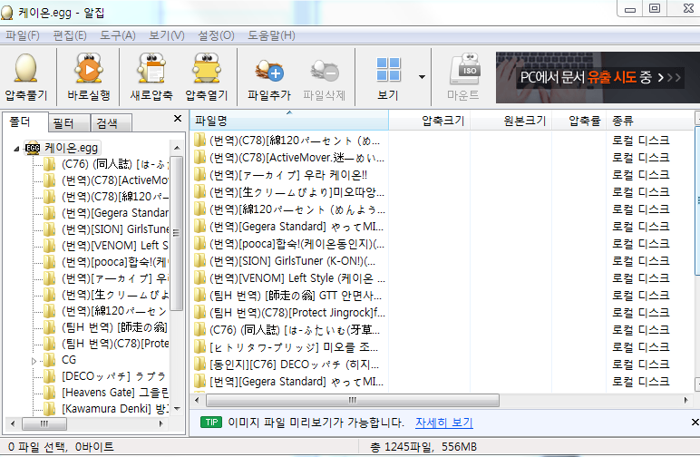The image size is (700, 457).
Task: Add files using the 파일추가 icon
Action: (269, 70)
